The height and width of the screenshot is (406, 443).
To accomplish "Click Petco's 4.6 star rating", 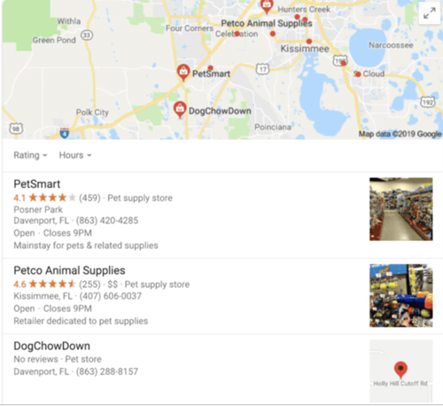I will 44,285.
